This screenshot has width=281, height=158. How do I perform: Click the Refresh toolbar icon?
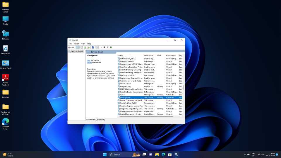(x=85, y=47)
